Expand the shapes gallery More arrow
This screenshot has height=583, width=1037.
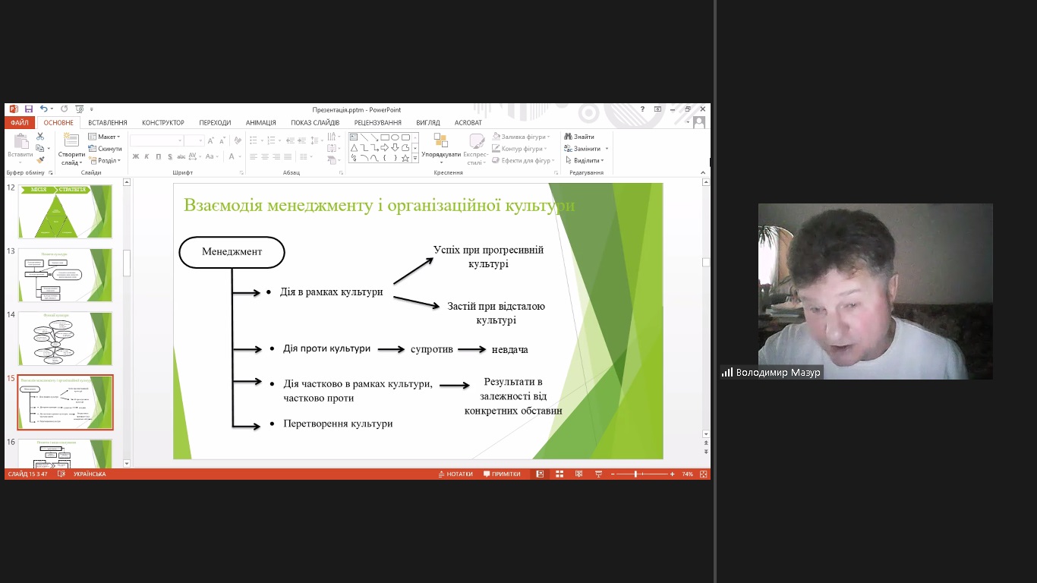click(x=415, y=158)
